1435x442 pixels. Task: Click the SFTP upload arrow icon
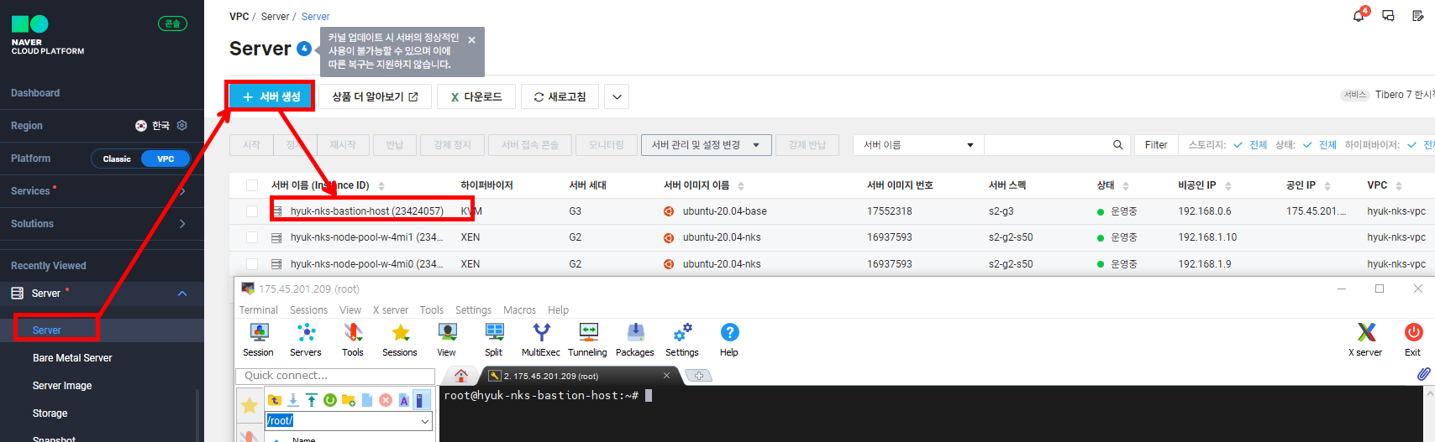tap(312, 400)
